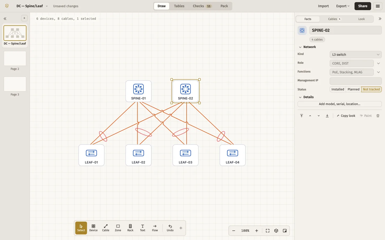This screenshot has width=385, height=240.
Task: Open the Look tab in inspector
Action: 361,19
